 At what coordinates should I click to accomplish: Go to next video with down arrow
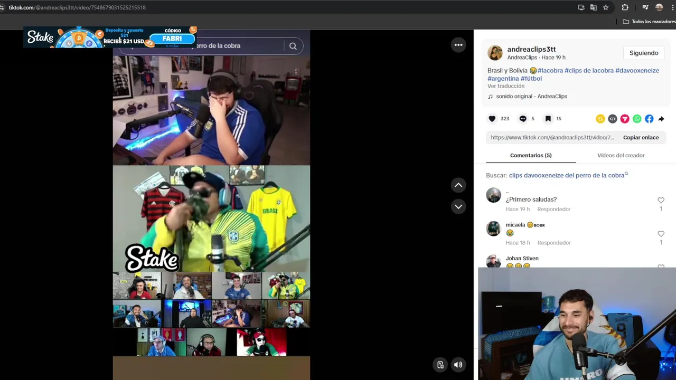pos(458,206)
